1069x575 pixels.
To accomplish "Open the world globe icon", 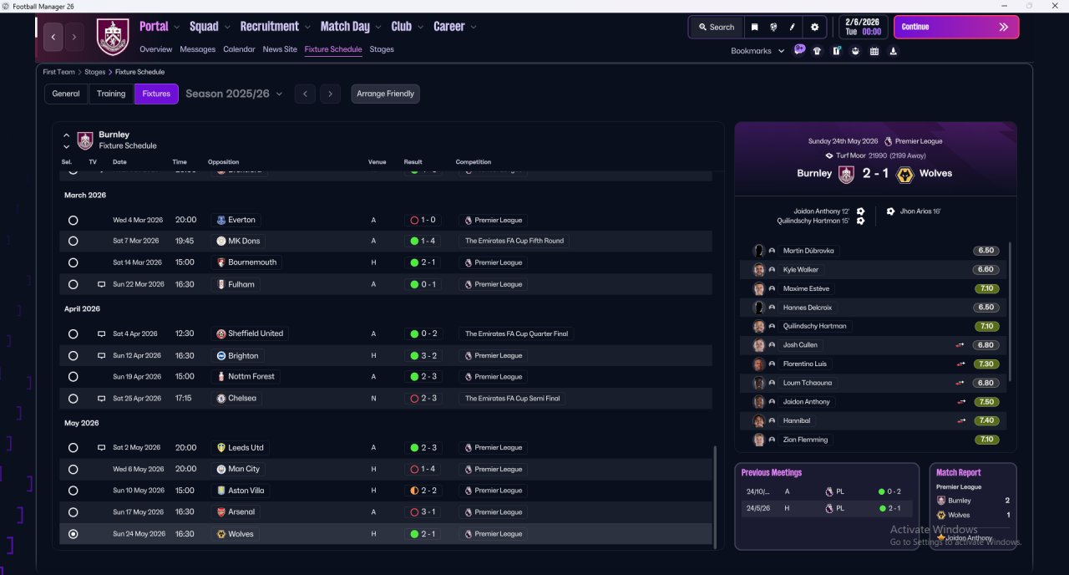I will coord(774,27).
